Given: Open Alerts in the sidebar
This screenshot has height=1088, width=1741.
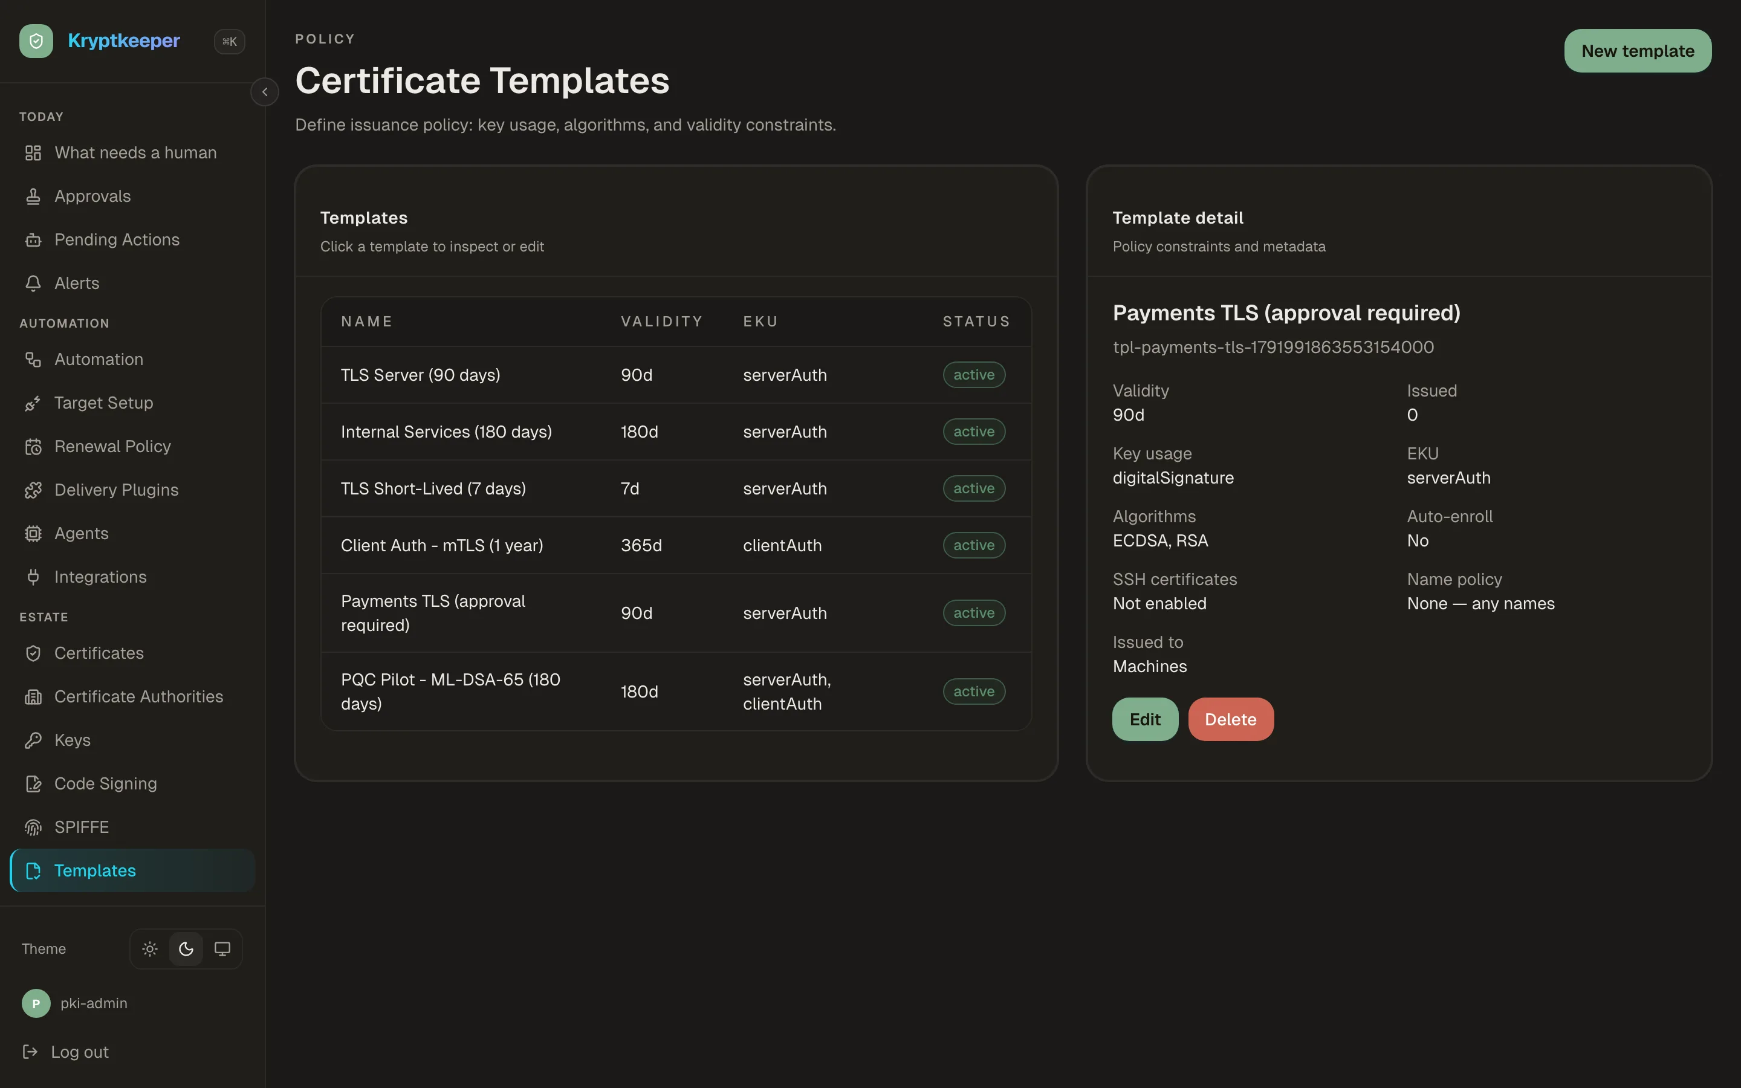Looking at the screenshot, I should point(132,283).
